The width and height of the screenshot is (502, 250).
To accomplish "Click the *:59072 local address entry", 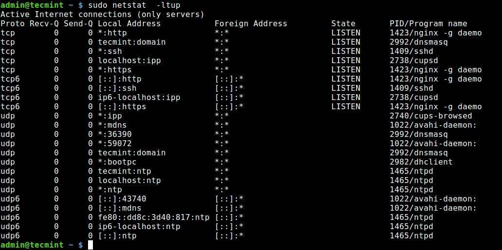I will pos(114,144).
